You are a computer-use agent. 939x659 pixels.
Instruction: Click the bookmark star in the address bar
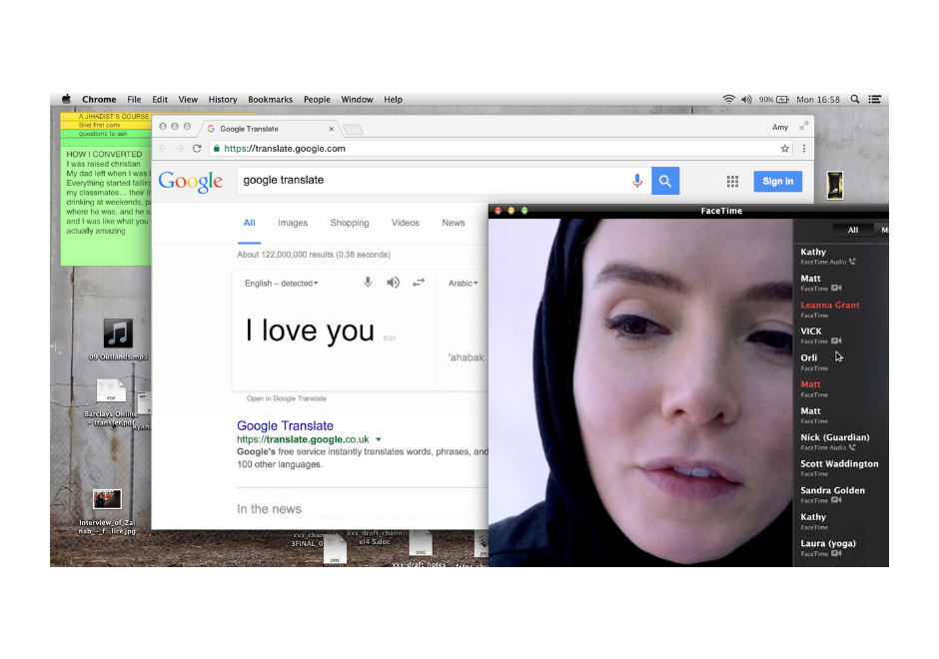click(785, 147)
